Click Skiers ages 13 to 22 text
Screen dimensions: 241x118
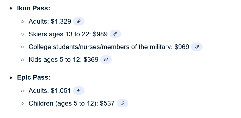[x=68, y=34]
